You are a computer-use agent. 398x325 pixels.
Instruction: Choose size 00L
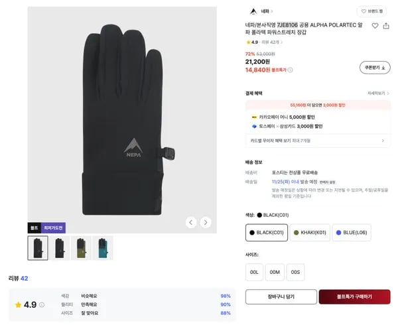254,272
